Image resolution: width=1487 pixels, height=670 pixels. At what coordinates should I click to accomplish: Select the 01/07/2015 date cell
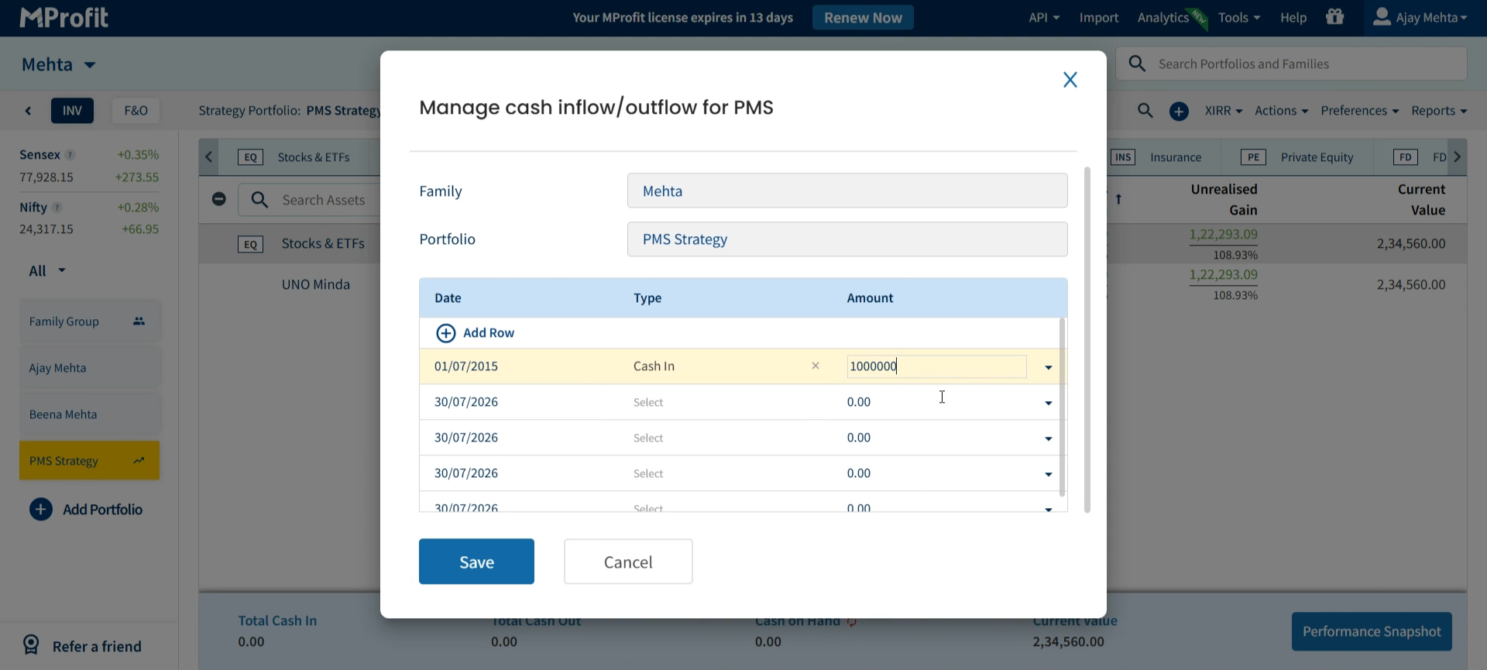tap(466, 366)
